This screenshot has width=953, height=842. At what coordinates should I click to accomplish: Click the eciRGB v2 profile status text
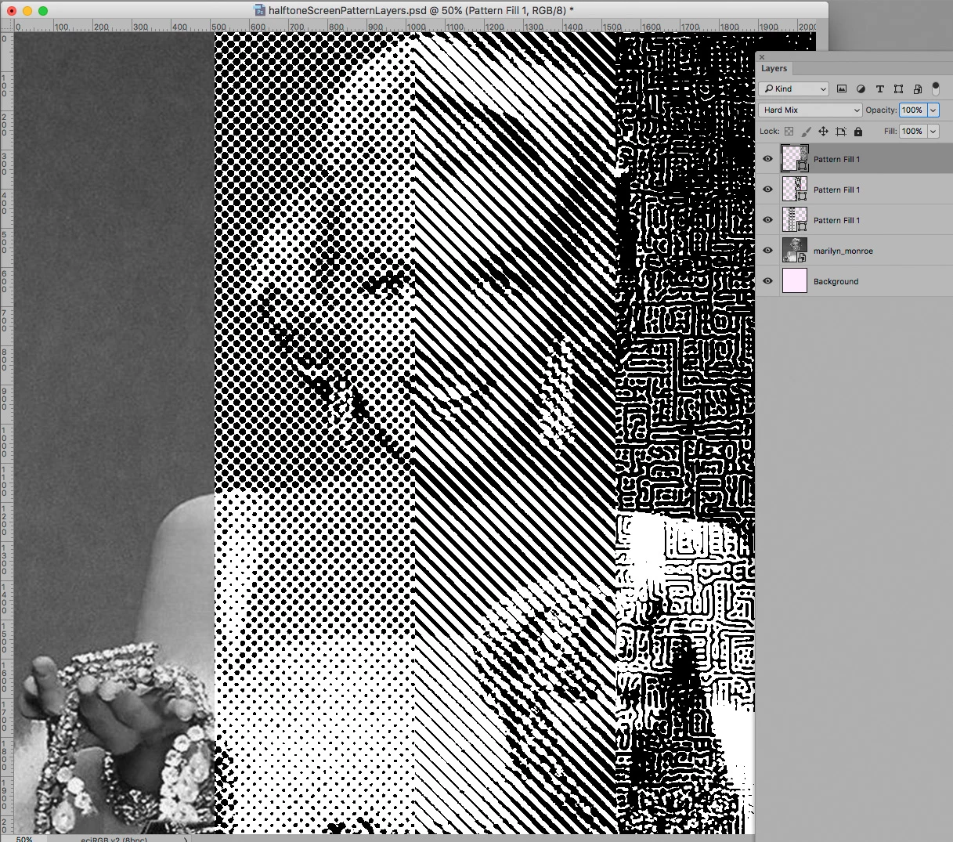114,839
